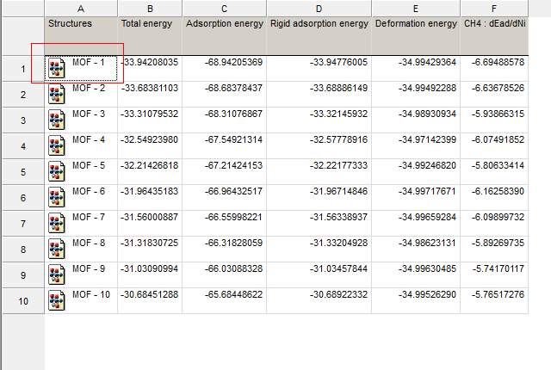Open the MOF - 10 structure icon

(x=57, y=300)
